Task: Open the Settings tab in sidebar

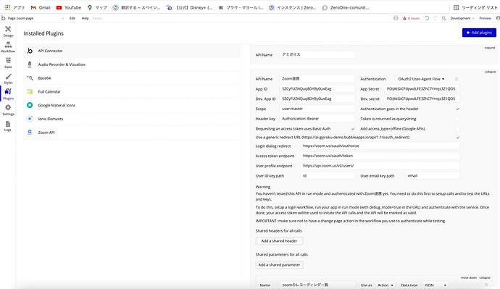Action: coord(8,110)
